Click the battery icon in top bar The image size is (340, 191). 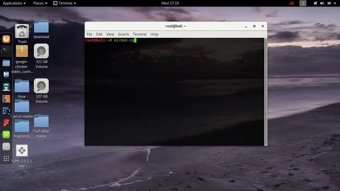(329, 3)
